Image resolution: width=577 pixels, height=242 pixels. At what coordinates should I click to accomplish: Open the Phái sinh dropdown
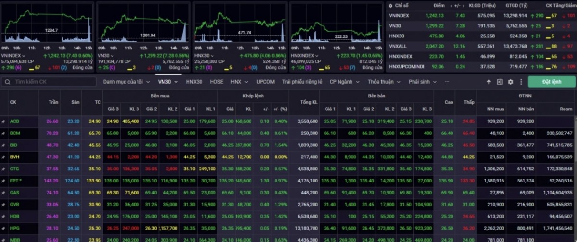(x=423, y=82)
